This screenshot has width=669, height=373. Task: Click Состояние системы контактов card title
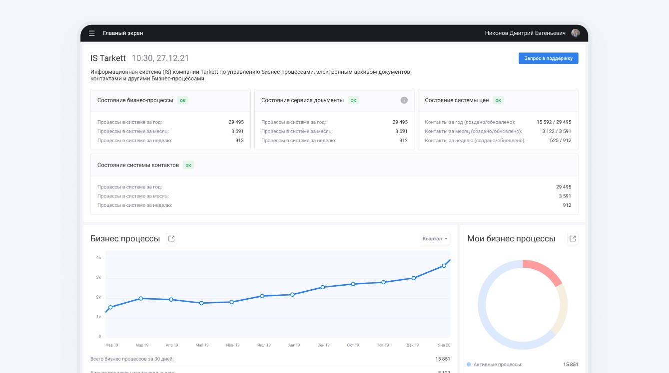click(138, 165)
